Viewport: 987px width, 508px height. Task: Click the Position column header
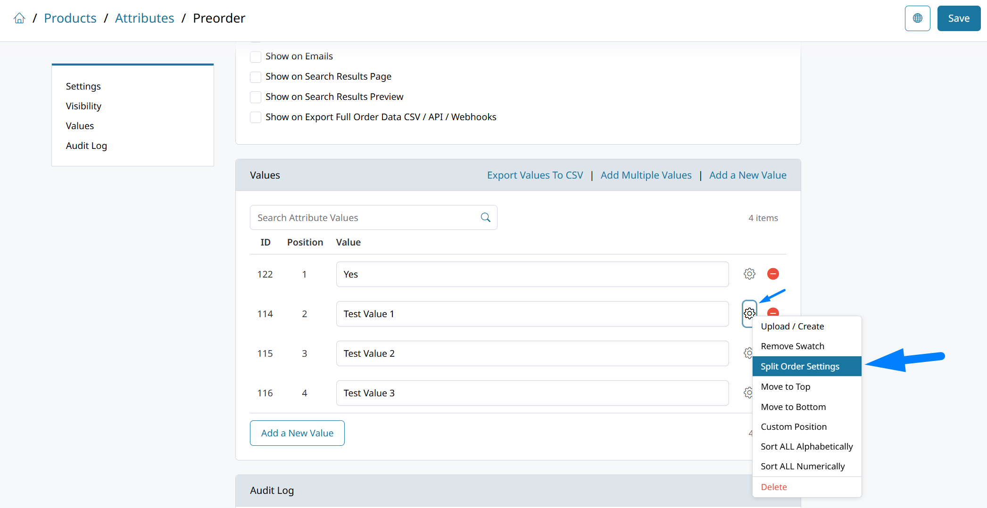(305, 242)
